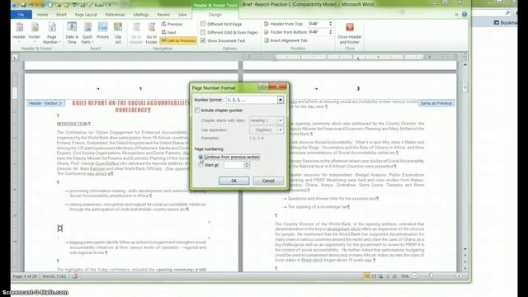Switch to the Home tab
The image size is (528, 297).
[42, 15]
